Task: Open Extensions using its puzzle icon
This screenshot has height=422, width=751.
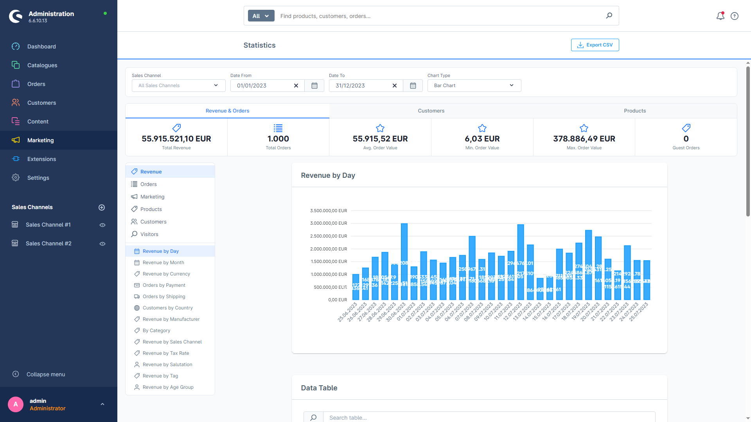Action: tap(16, 159)
